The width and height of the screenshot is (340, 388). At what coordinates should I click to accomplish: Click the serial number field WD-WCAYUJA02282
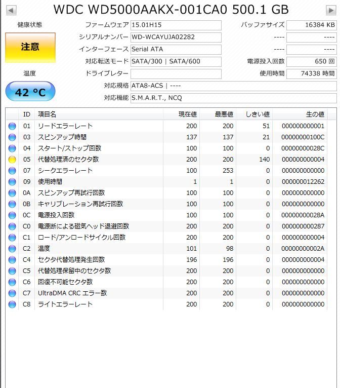(x=176, y=37)
